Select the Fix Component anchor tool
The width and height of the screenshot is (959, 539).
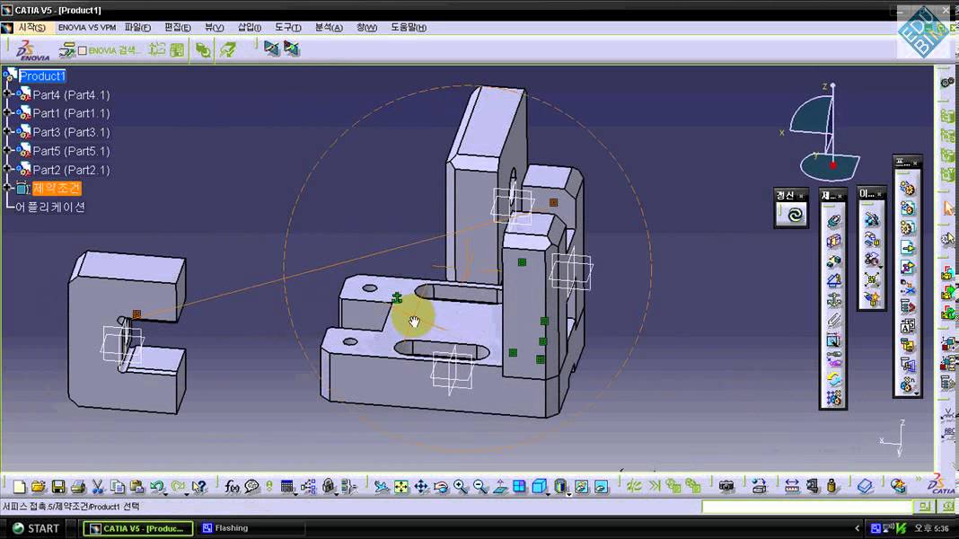point(833,300)
